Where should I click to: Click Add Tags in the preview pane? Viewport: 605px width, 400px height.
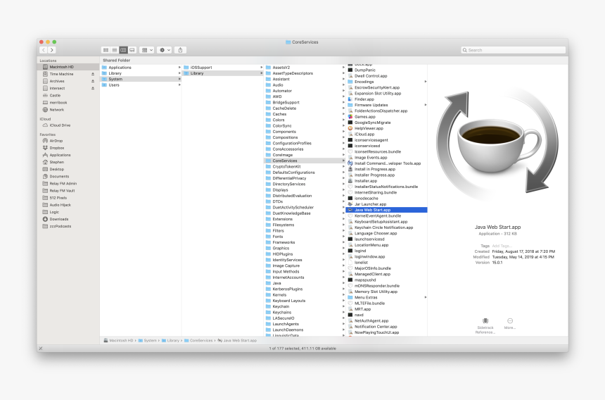point(502,246)
